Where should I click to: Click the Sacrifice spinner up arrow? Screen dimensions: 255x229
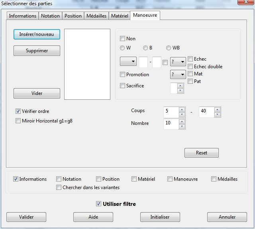pyautogui.click(x=180, y=86)
